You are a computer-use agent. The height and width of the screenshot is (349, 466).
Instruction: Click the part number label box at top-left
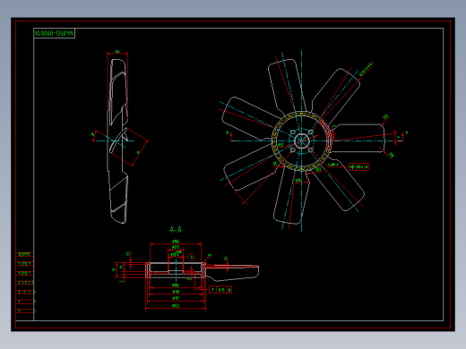(x=54, y=33)
